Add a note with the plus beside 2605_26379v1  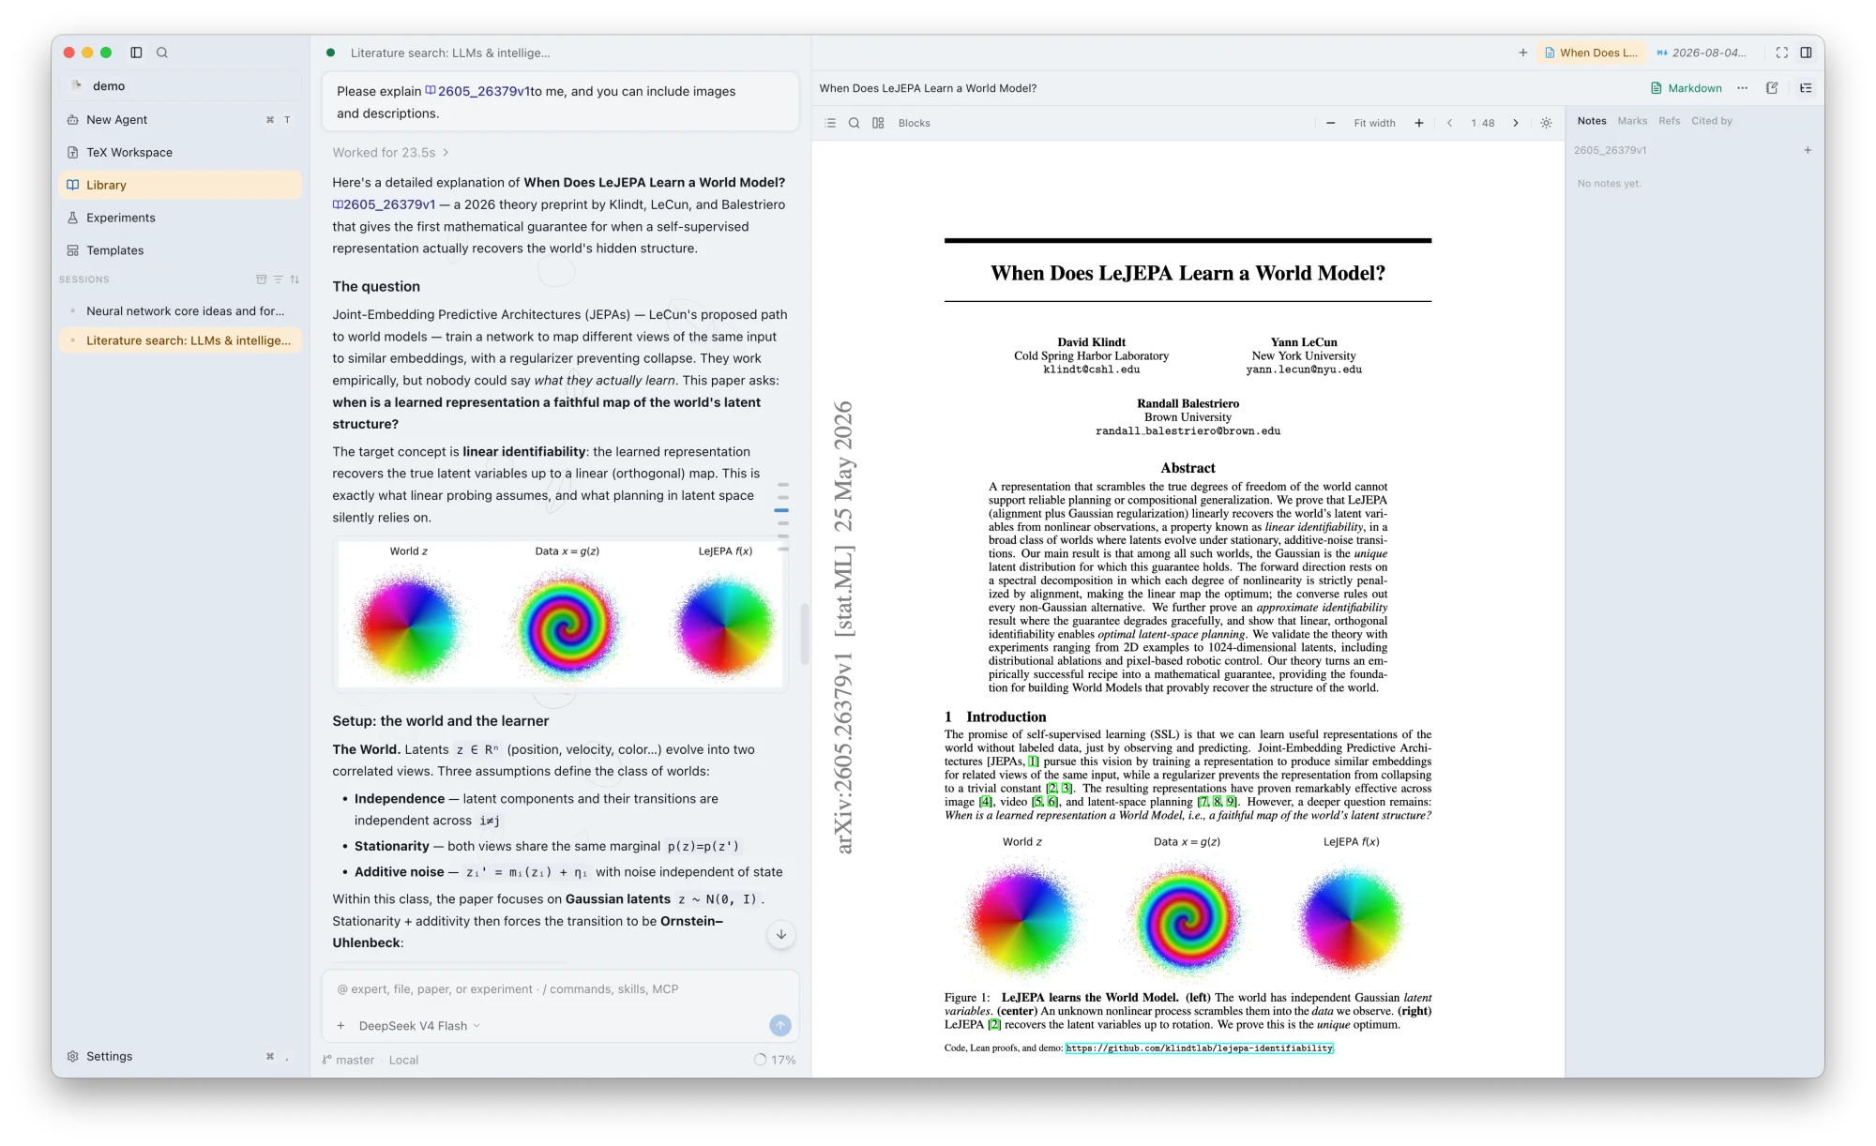pyautogui.click(x=1808, y=150)
